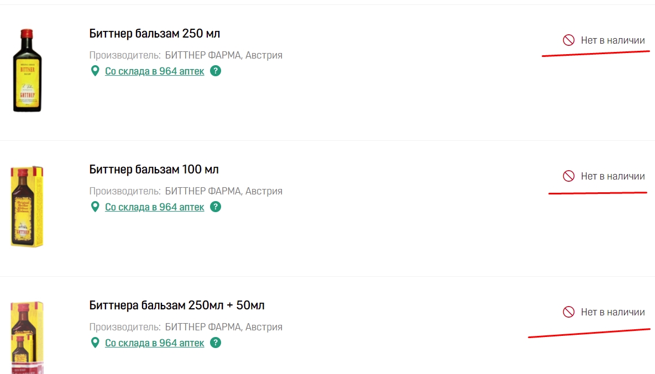Click out-of-stock icon for Биттнера бальзам 250мл + 50мл
Screen dimensions: 655x374
coord(569,312)
